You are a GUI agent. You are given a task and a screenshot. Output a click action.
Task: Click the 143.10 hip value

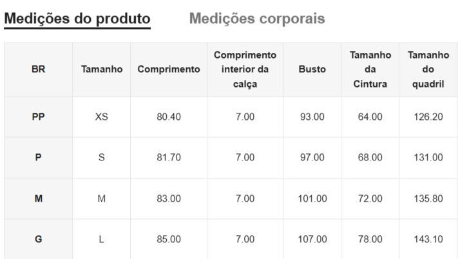point(428,239)
